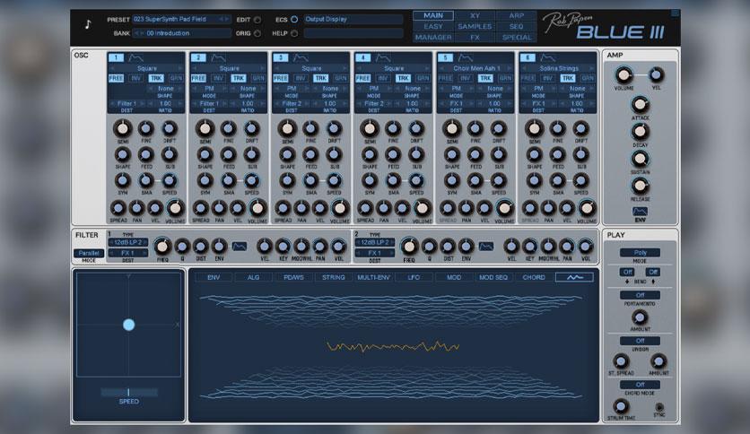
Task: Select oscillator 4 number badge
Action: (x=363, y=57)
